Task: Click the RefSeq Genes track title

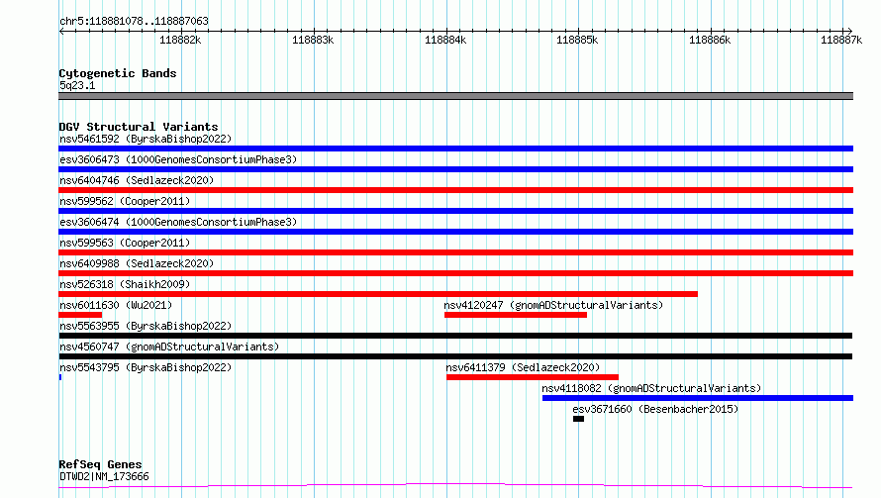Action: point(100,464)
